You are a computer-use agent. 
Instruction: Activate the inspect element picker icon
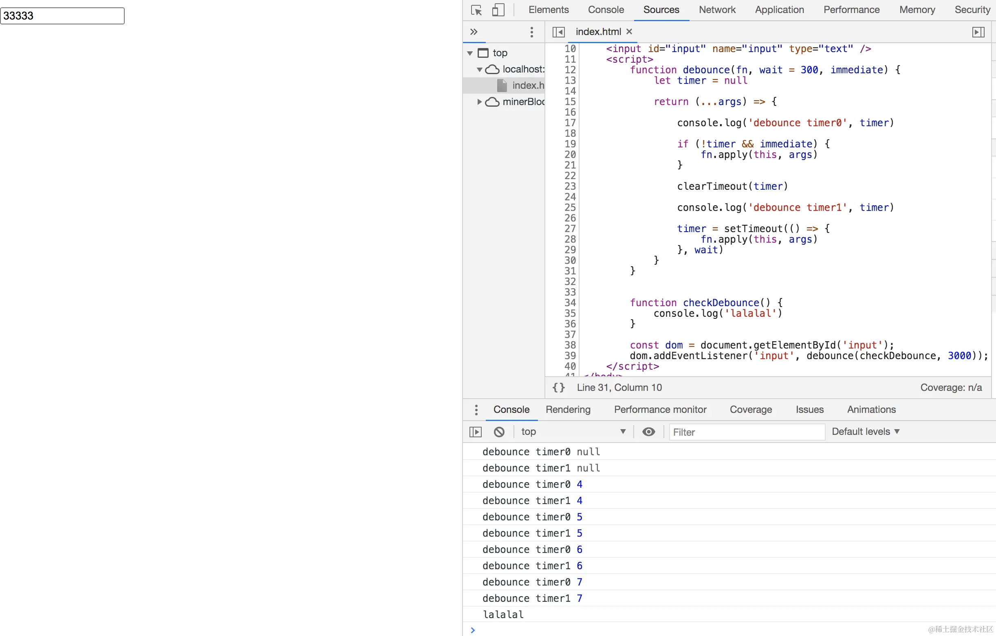point(476,10)
